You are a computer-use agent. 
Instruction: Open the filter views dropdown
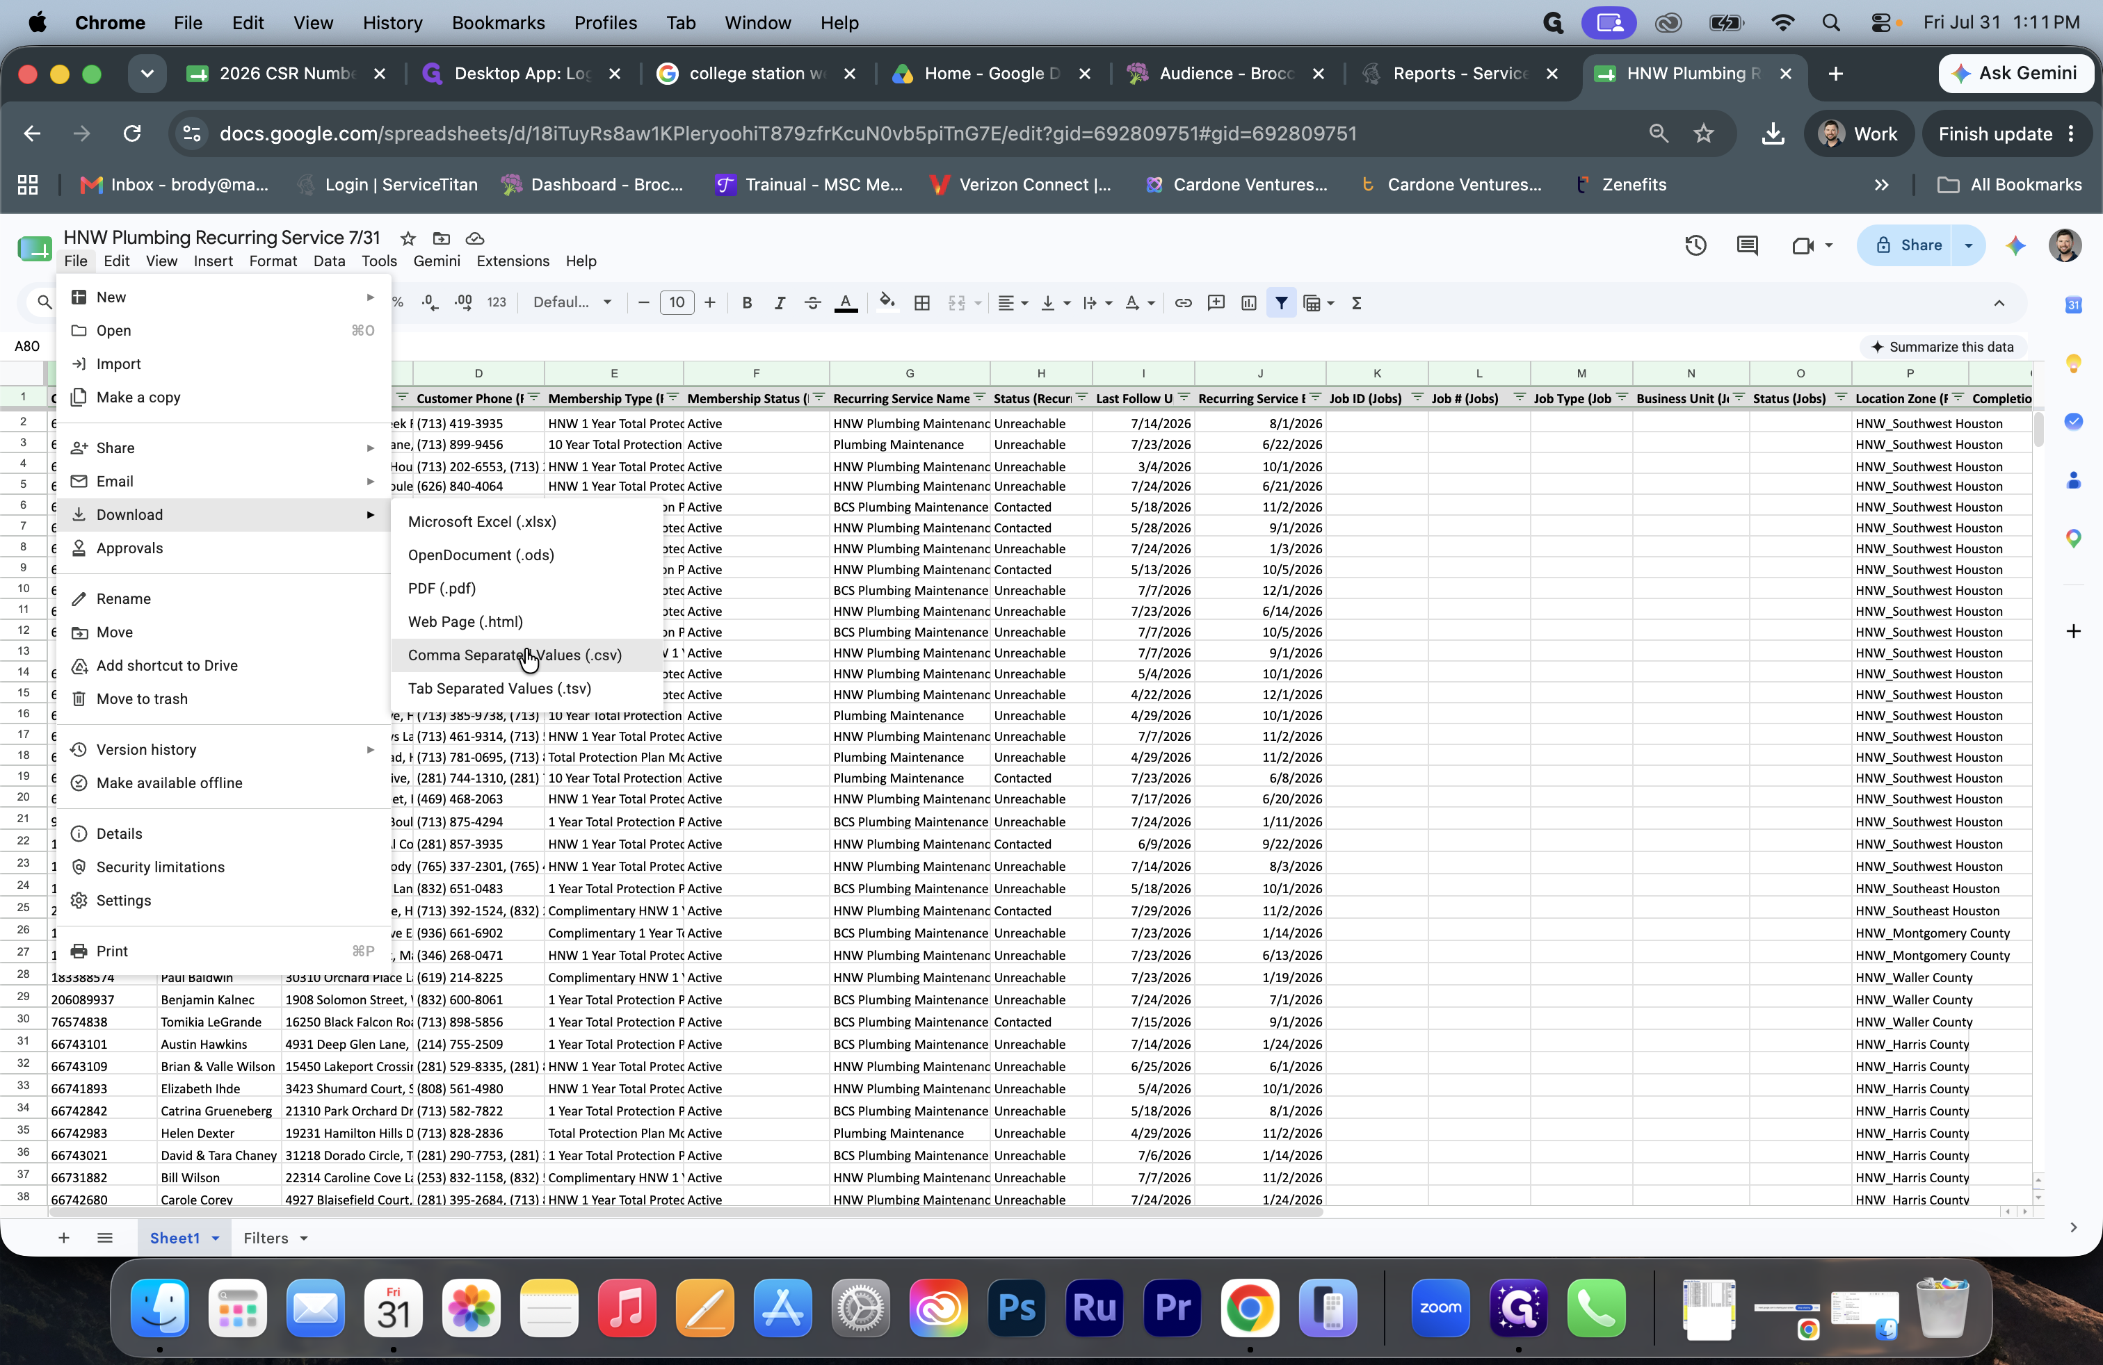pyautogui.click(x=1319, y=303)
